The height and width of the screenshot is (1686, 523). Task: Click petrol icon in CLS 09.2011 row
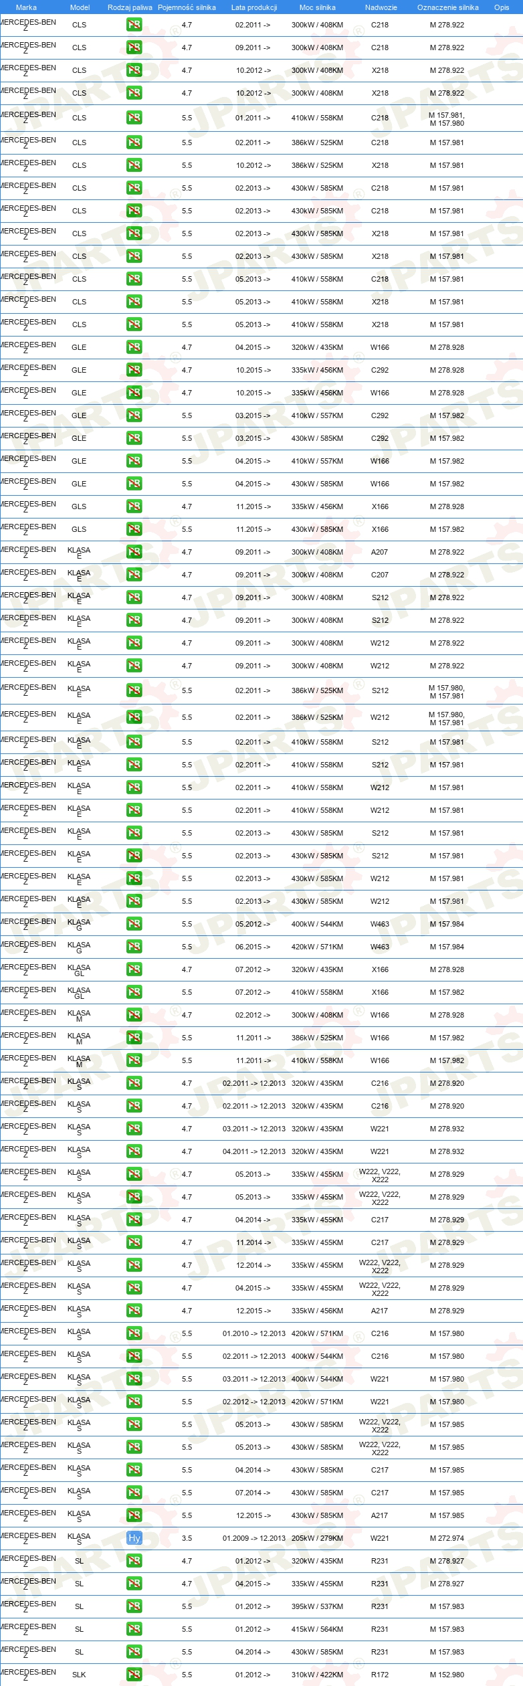click(x=134, y=48)
